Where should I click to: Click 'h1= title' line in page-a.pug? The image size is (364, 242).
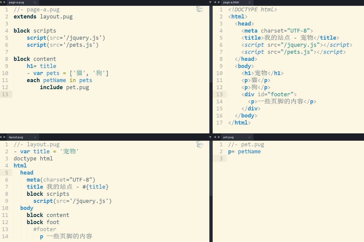point(41,66)
